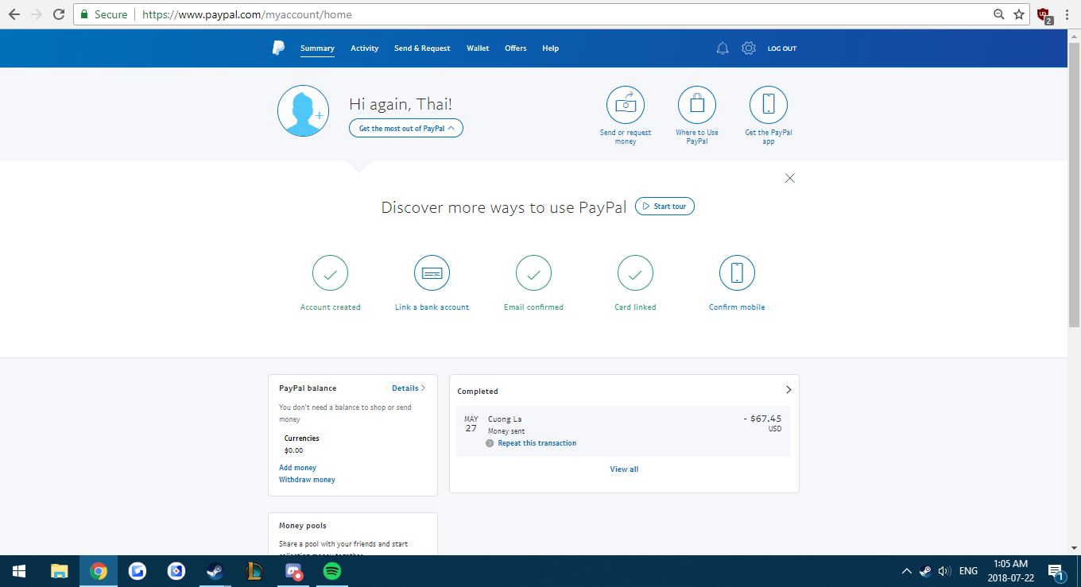Click the Withdraw money link
The height and width of the screenshot is (587, 1081).
tap(307, 480)
